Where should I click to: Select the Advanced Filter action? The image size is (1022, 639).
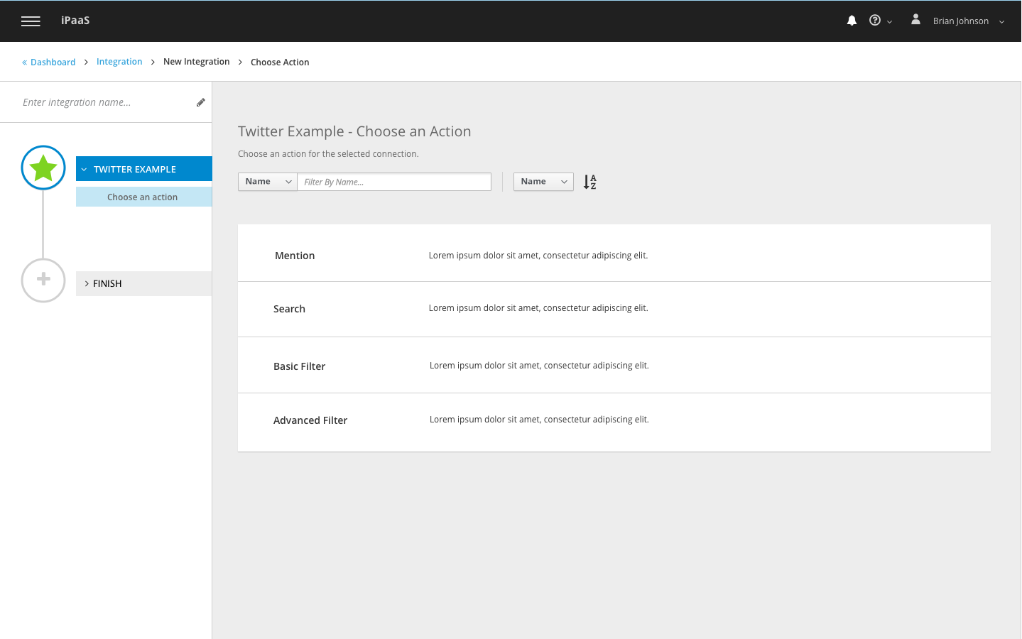click(614, 422)
